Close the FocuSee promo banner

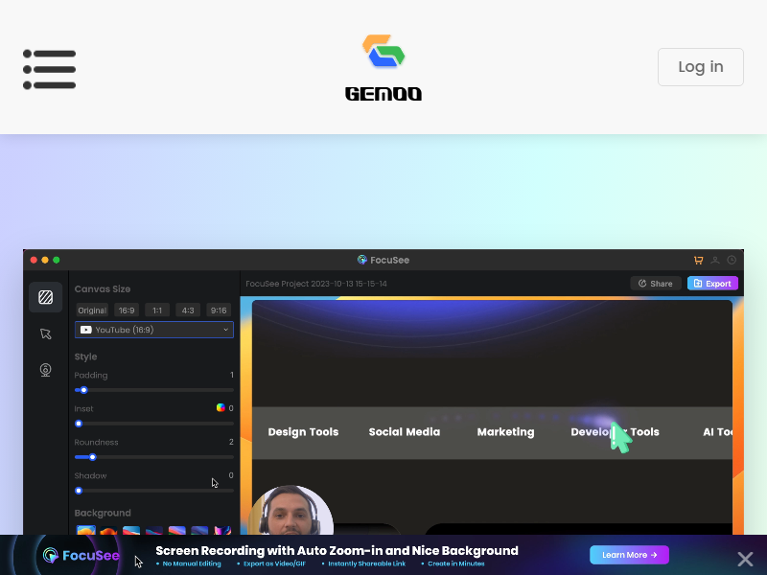[746, 559]
